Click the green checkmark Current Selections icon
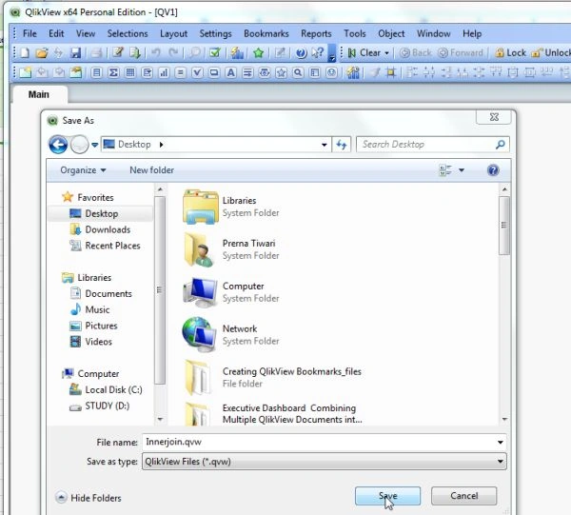This screenshot has height=515, width=571. (215, 52)
